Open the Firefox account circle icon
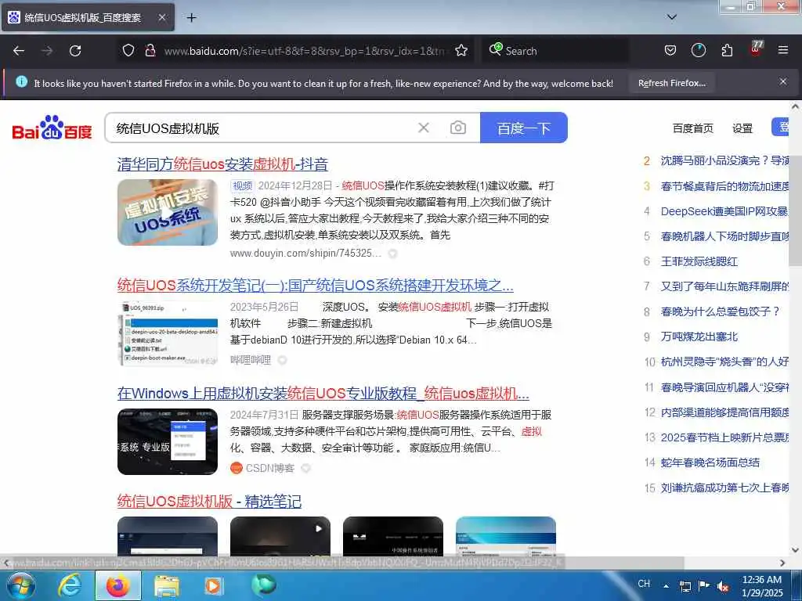 tap(698, 50)
